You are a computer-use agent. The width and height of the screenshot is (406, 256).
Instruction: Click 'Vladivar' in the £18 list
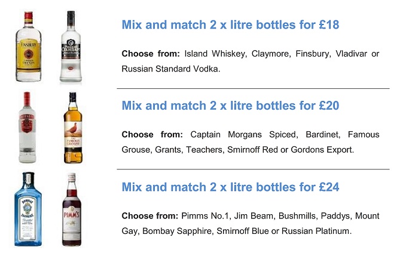pyautogui.click(x=352, y=54)
